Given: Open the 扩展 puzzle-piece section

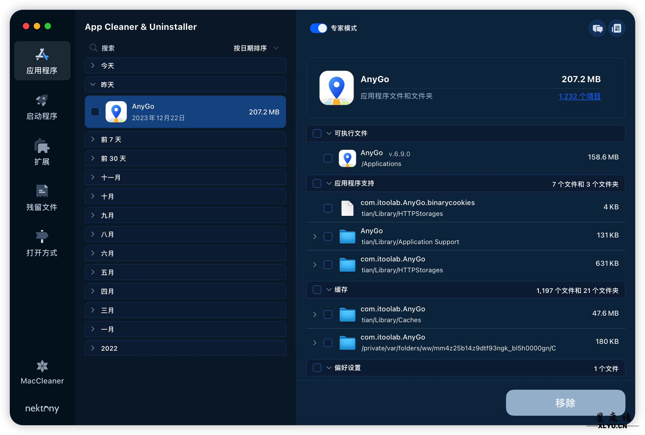Looking at the screenshot, I should [42, 152].
